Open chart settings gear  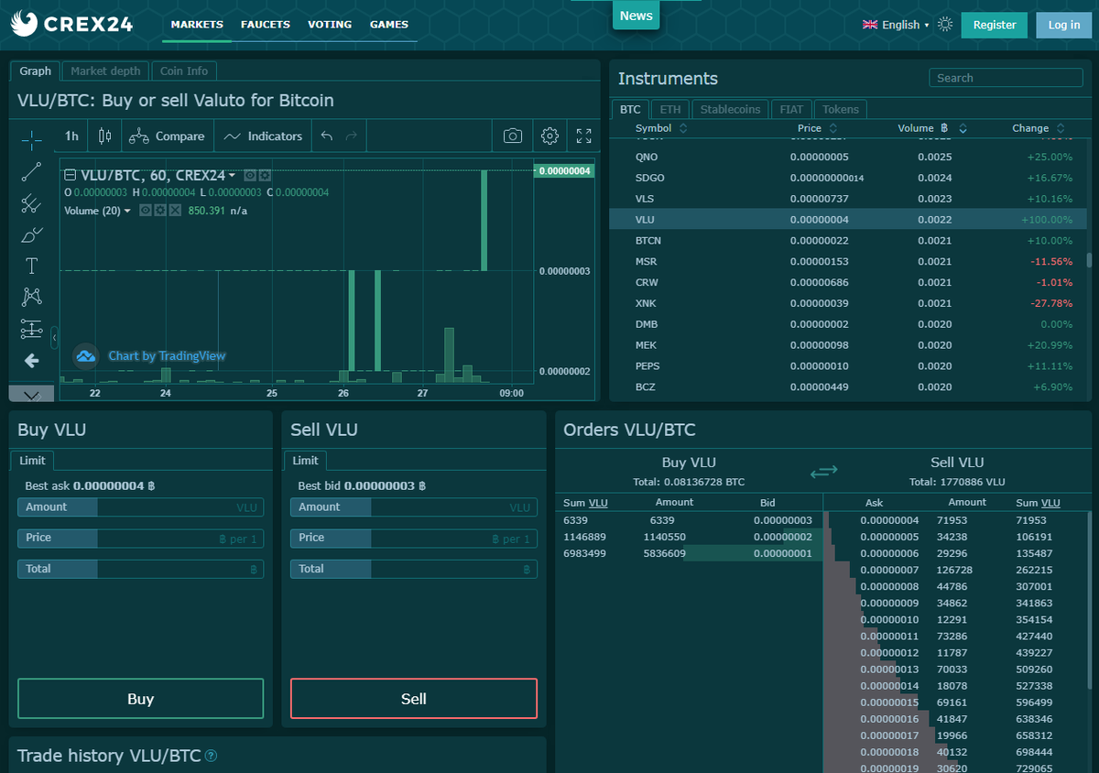[x=549, y=136]
